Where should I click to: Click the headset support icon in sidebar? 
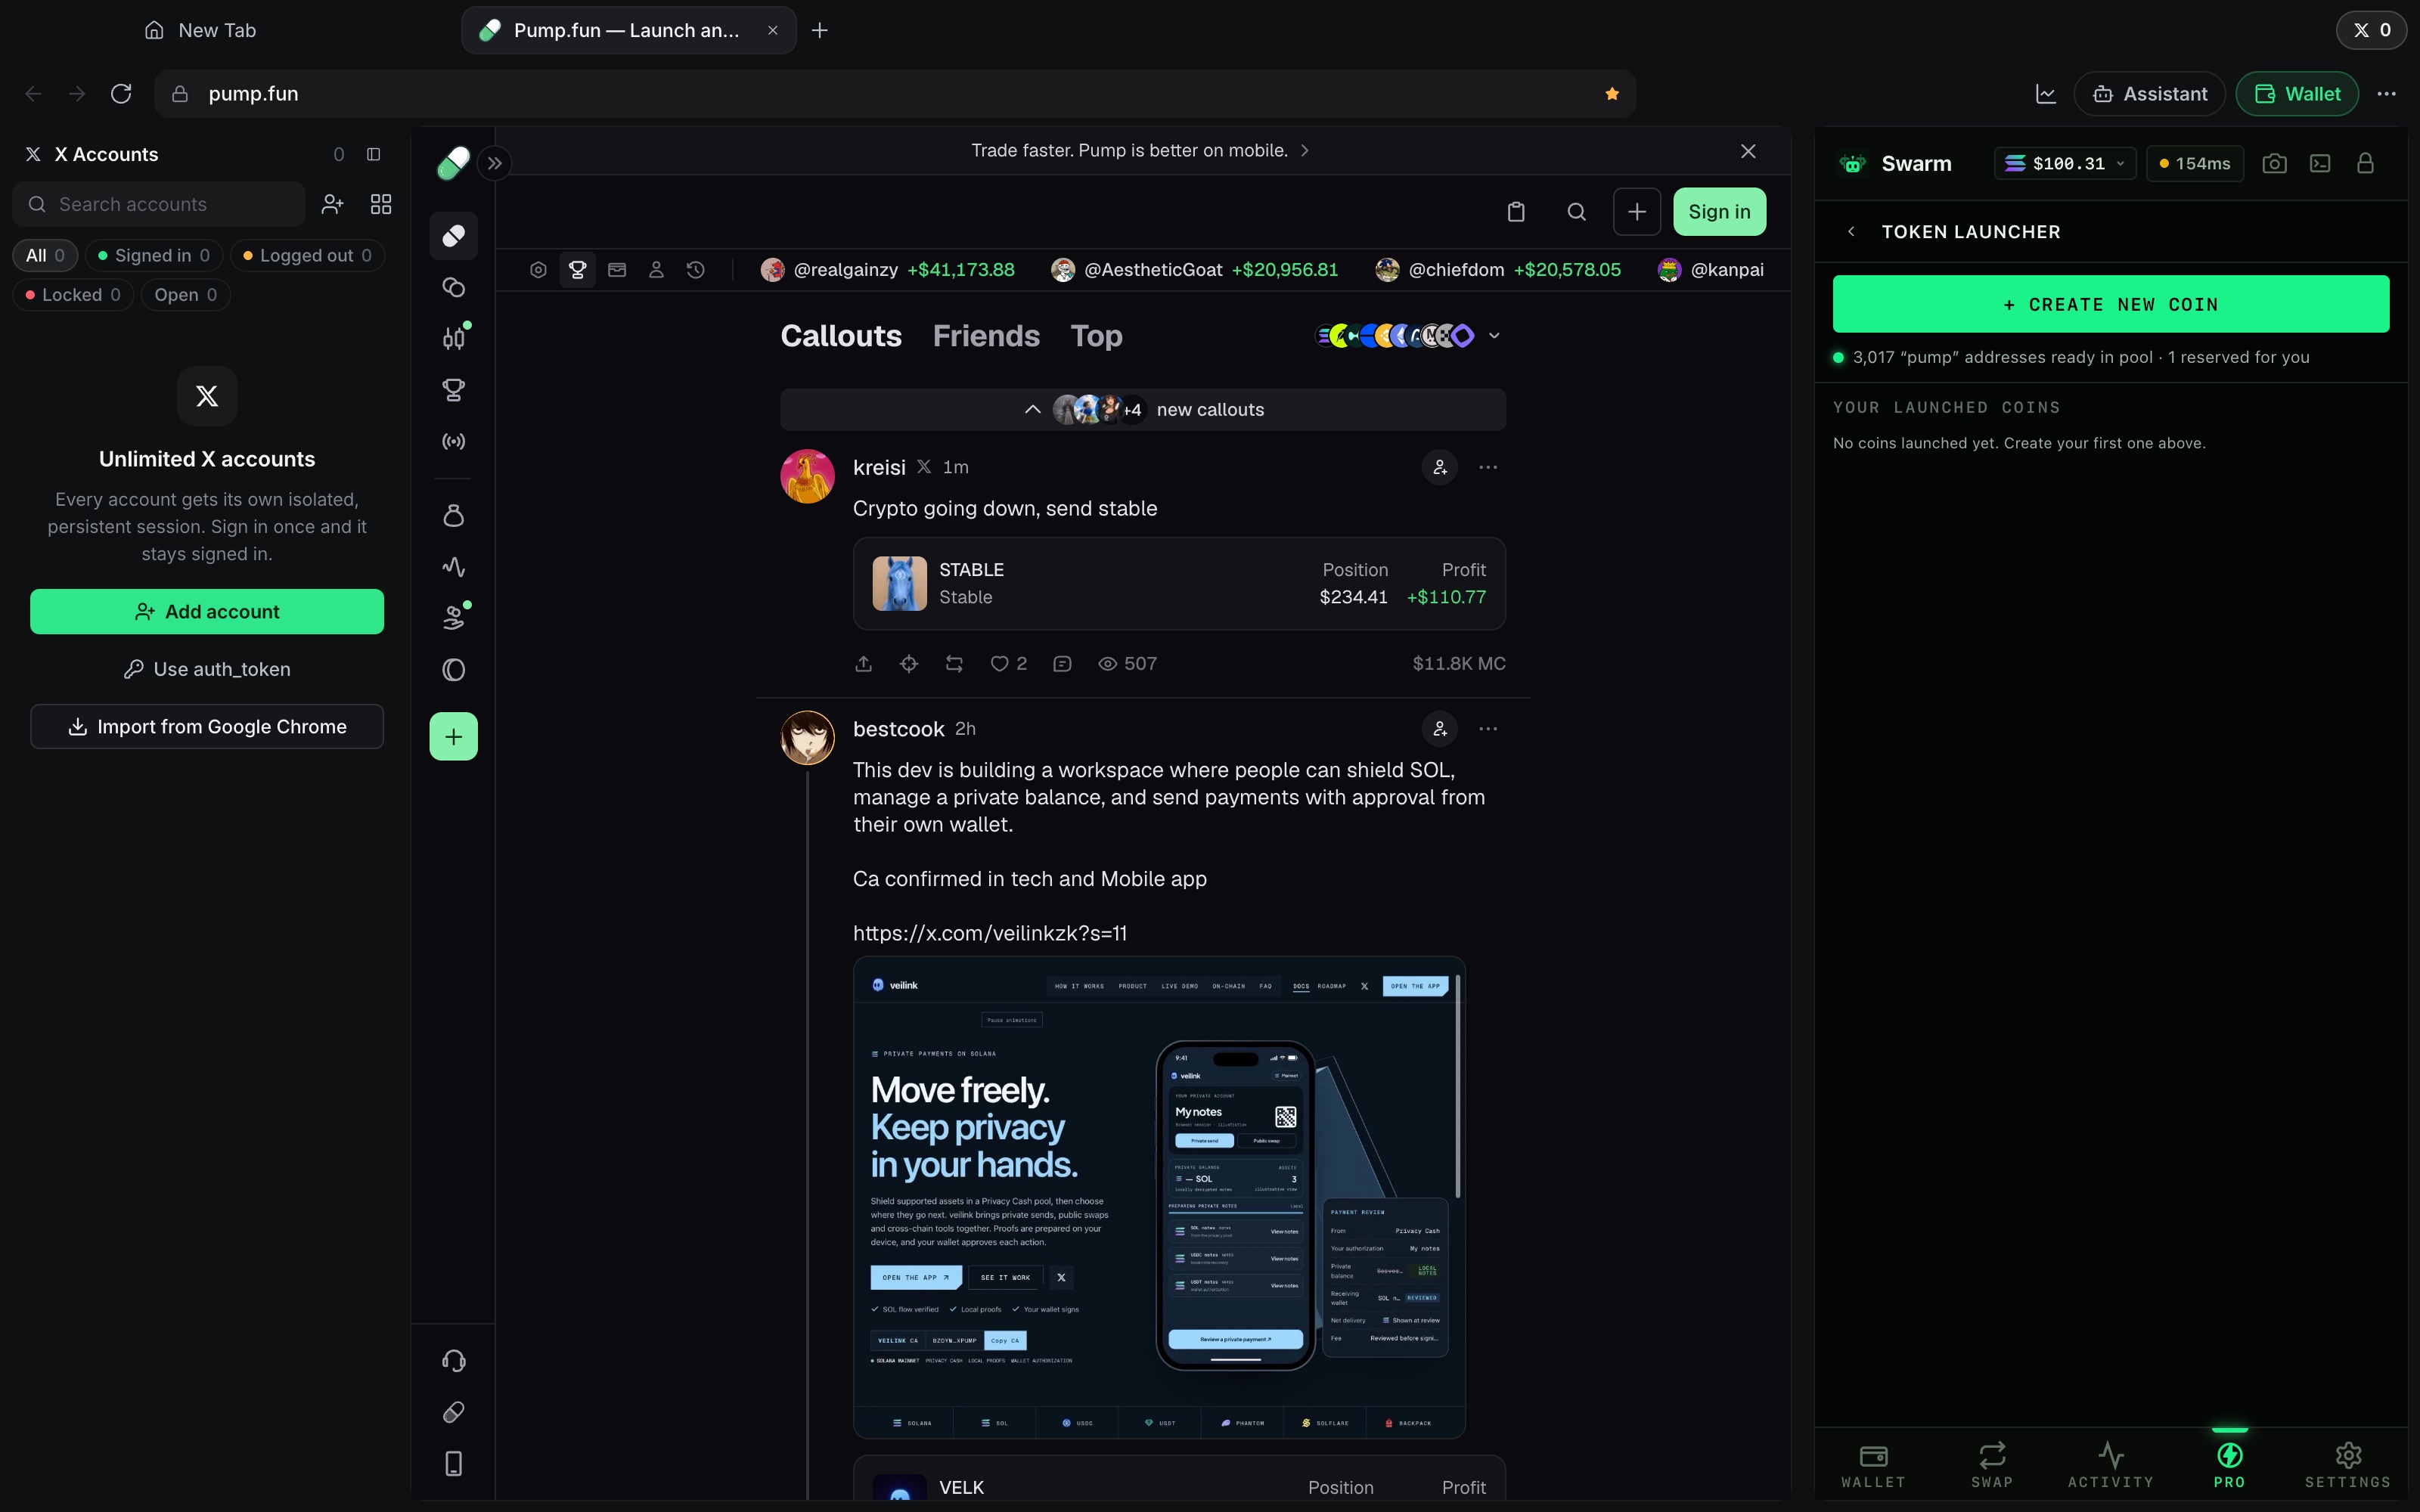(454, 1360)
